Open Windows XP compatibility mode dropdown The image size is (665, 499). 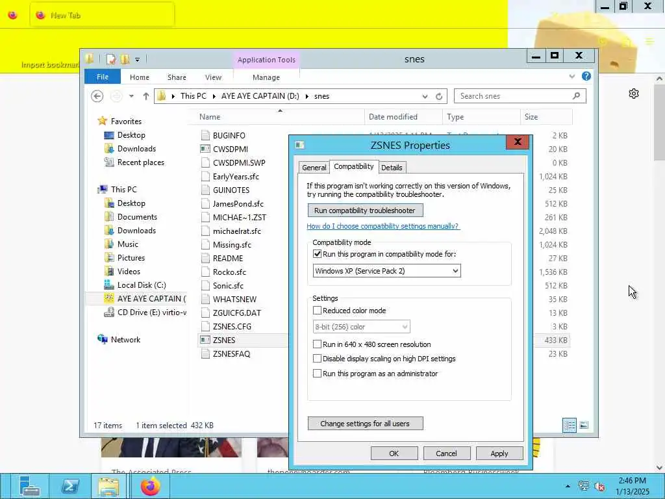(x=387, y=271)
